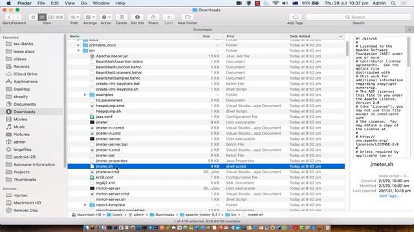Image resolution: width=414 pixels, height=232 pixels.
Task: Open Macintosh HD under Devices
Action: tap(27, 203)
